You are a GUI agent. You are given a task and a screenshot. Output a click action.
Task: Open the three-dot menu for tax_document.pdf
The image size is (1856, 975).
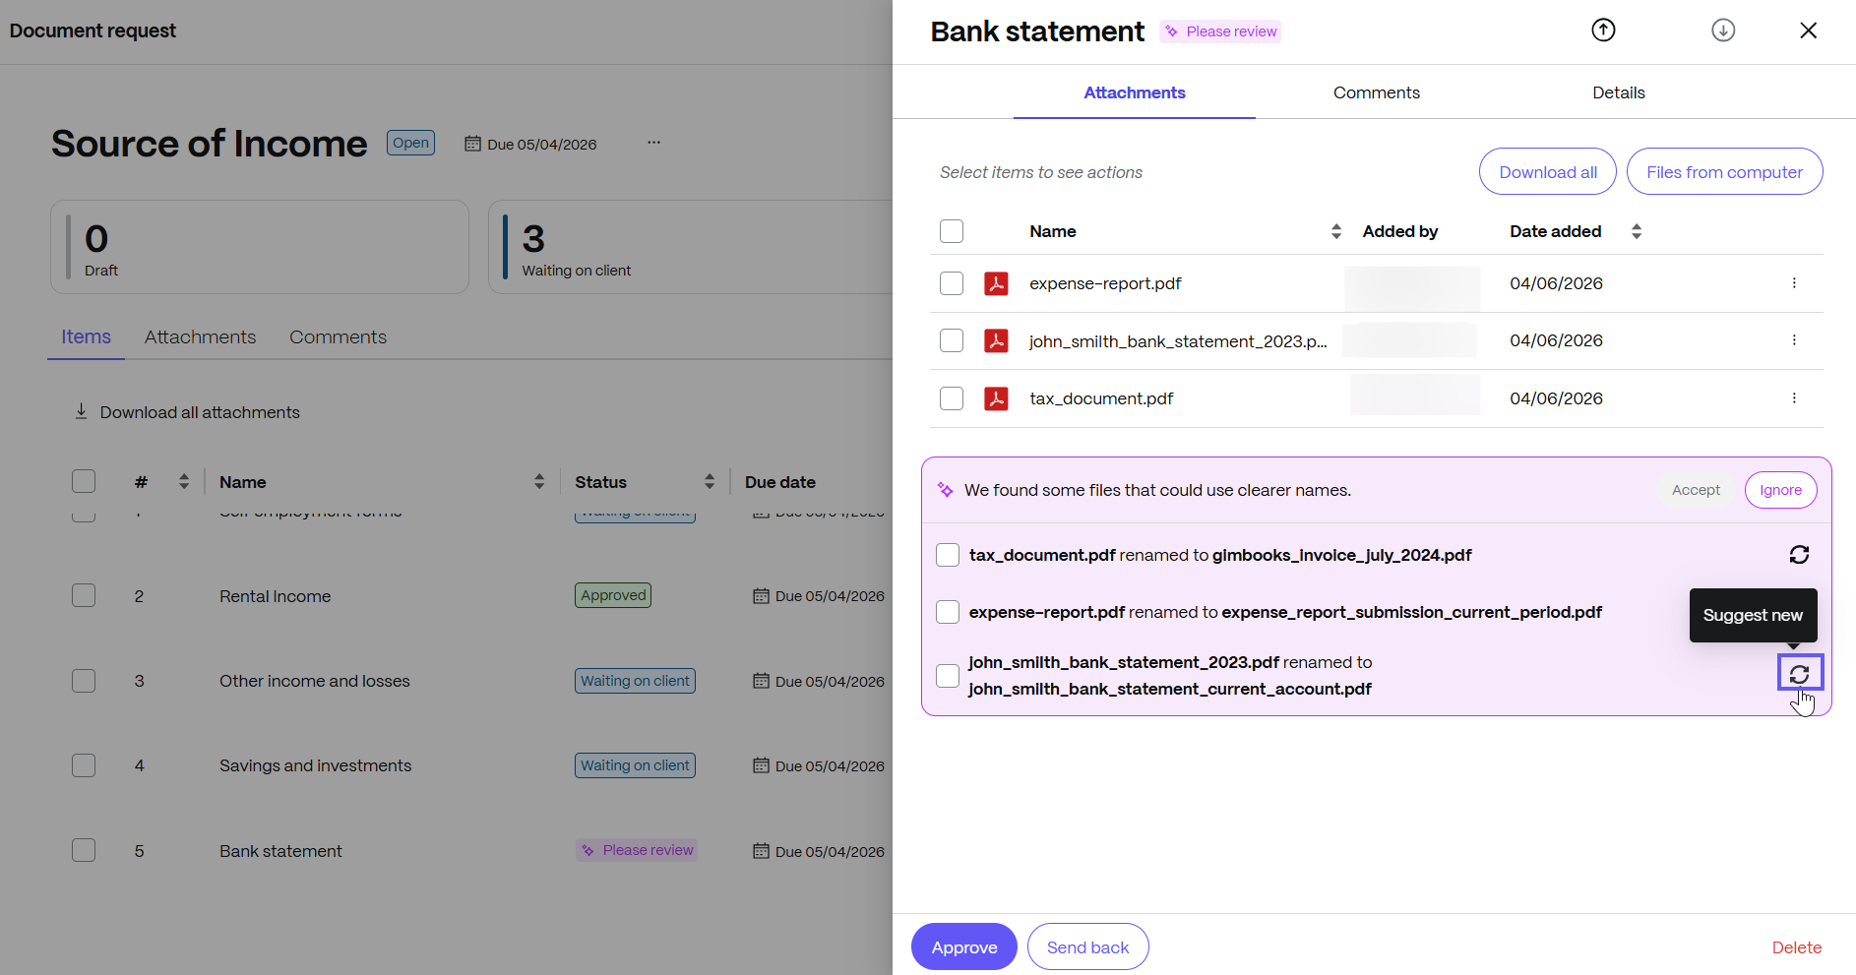click(1794, 398)
